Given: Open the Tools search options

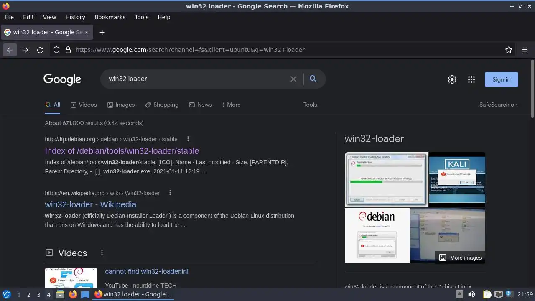Looking at the screenshot, I should pos(310,105).
